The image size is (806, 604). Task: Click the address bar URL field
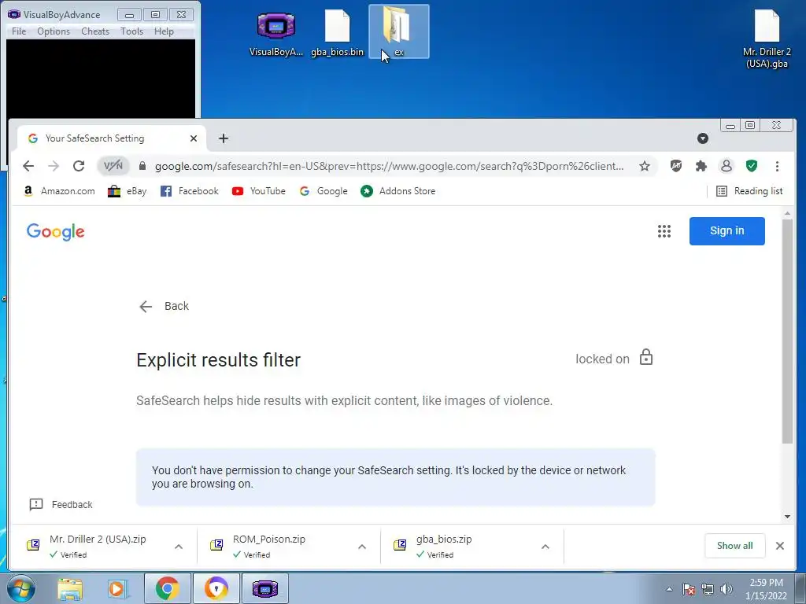(389, 166)
